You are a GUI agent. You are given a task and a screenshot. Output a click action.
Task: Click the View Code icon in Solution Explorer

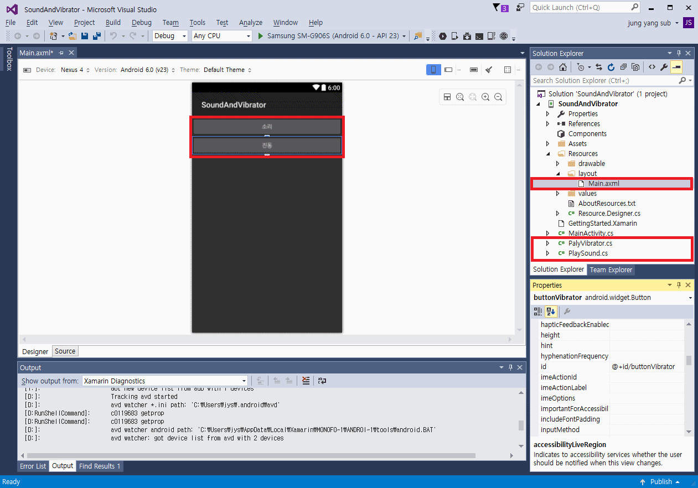[x=652, y=67]
